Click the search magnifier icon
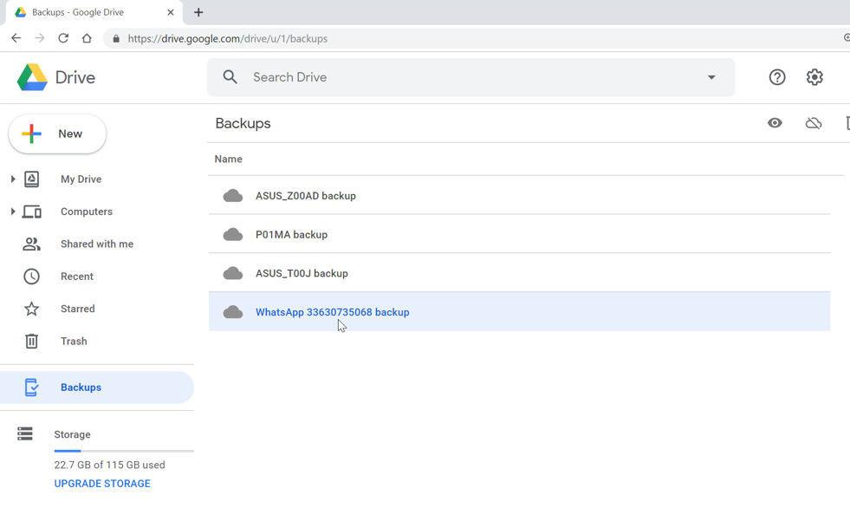Image resolution: width=850 pixels, height=521 pixels. click(230, 77)
